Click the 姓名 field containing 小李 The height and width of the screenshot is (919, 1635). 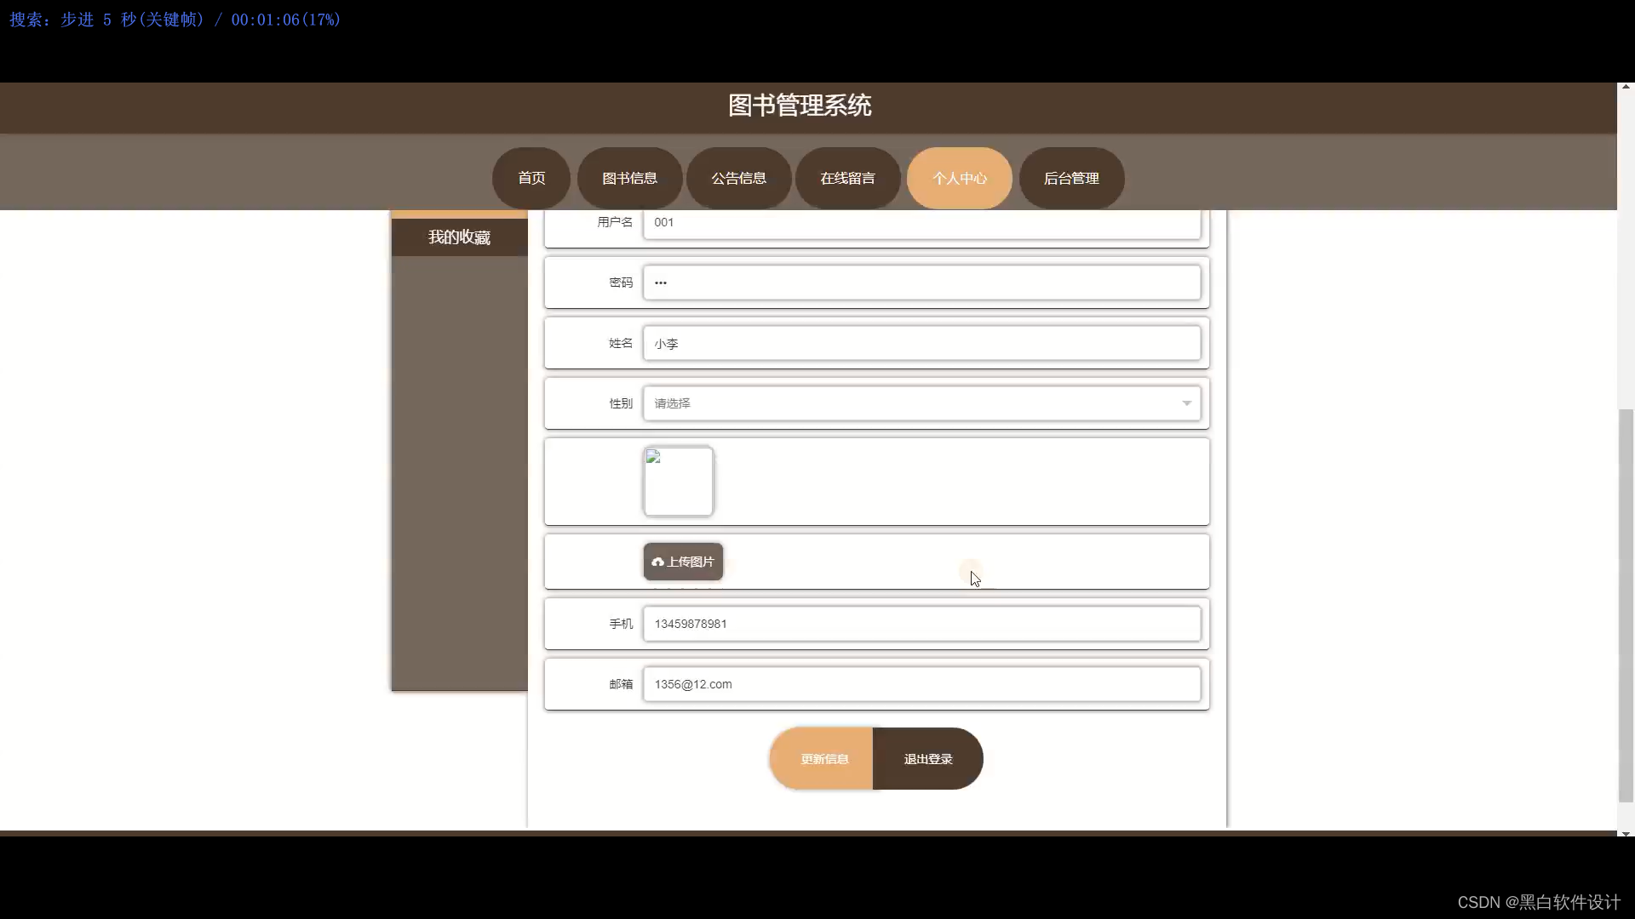(921, 343)
